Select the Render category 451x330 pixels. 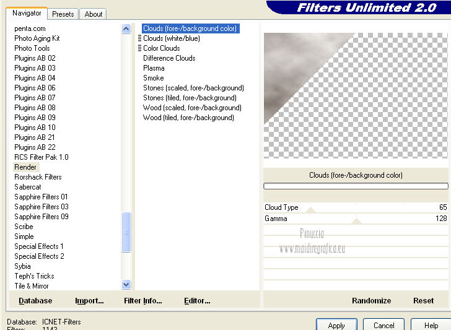[x=25, y=167]
